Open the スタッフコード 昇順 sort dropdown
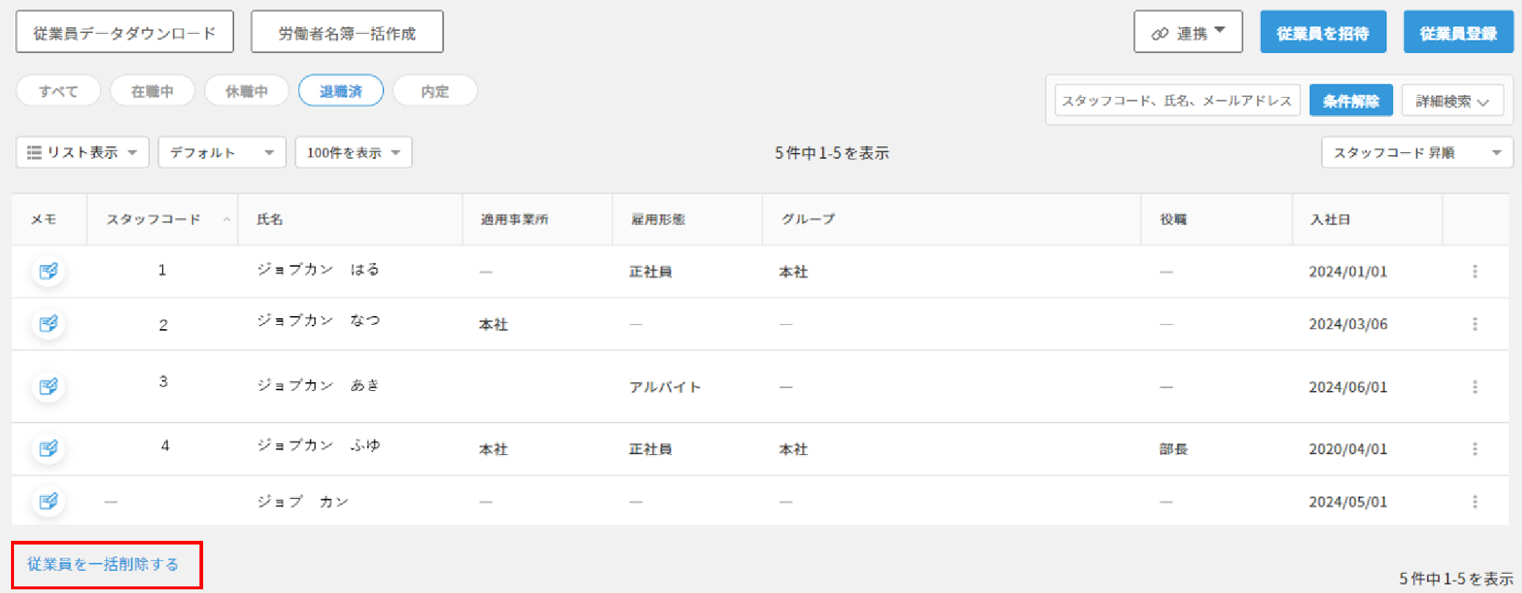 (1417, 153)
